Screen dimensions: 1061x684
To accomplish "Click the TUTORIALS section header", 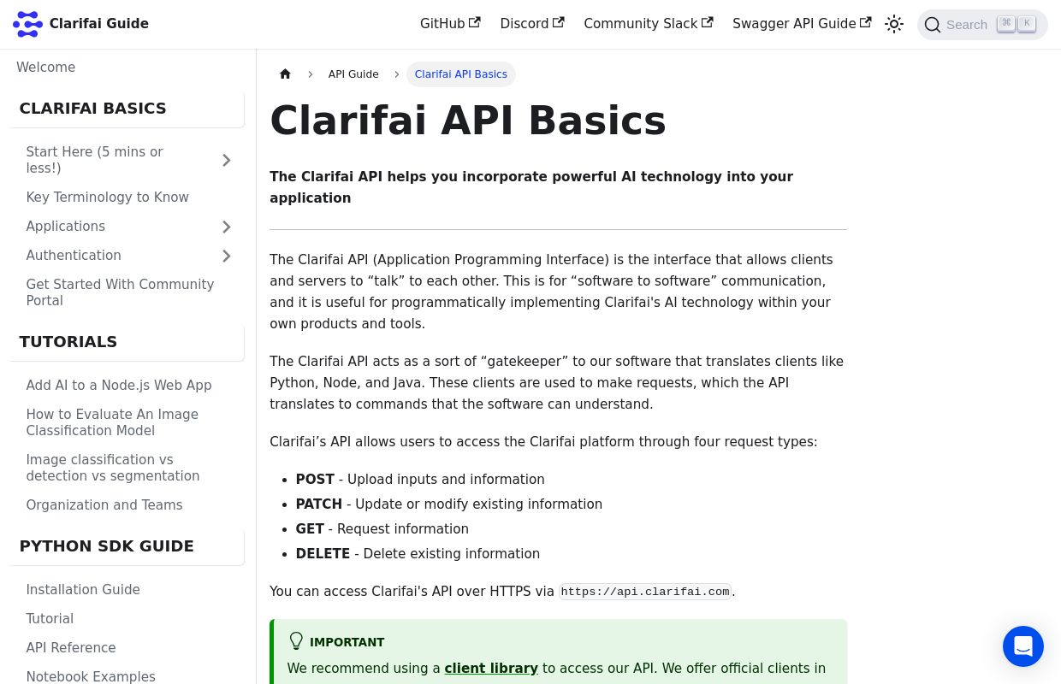I will pos(68,342).
